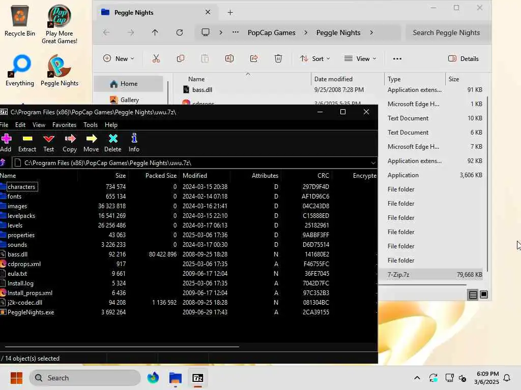Screen dimensions: 521x390
Task: Open File Explorer from the taskbar
Action: pyautogui.click(x=176, y=378)
